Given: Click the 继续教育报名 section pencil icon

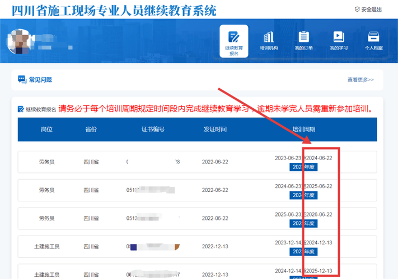Looking at the screenshot, I should [x=21, y=109].
